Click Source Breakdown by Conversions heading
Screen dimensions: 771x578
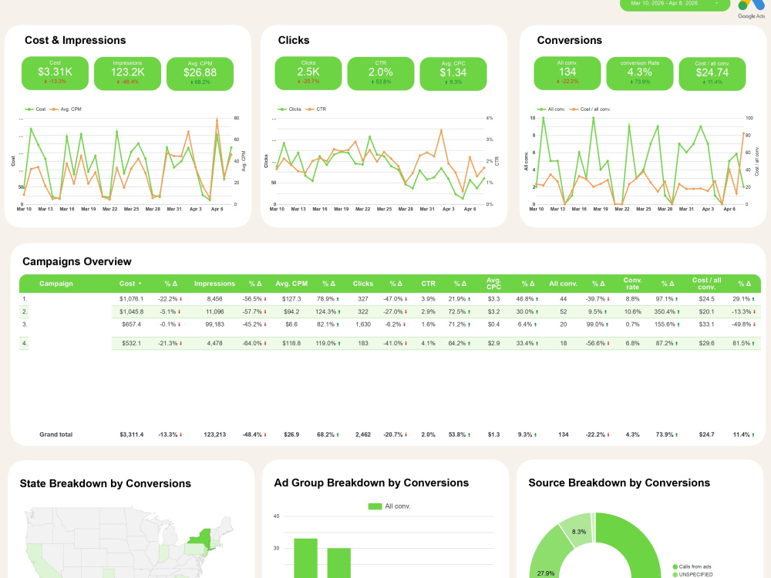[619, 482]
